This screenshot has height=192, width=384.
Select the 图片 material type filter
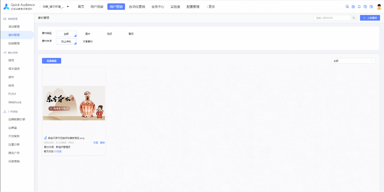pos(88,34)
